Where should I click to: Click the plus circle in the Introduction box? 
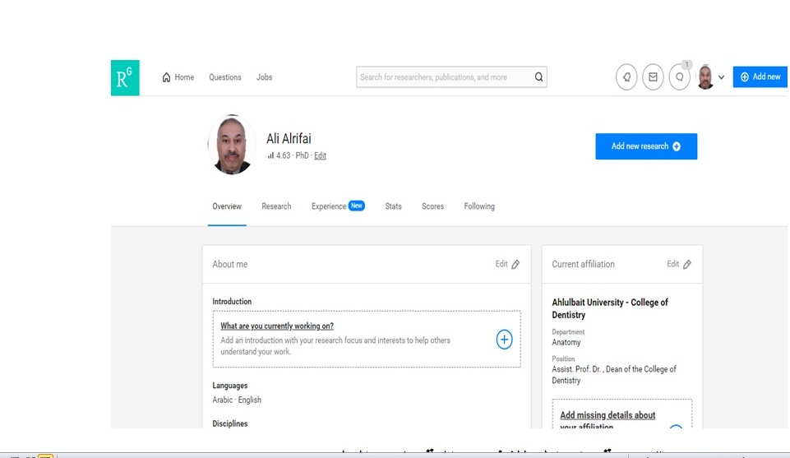tap(504, 340)
